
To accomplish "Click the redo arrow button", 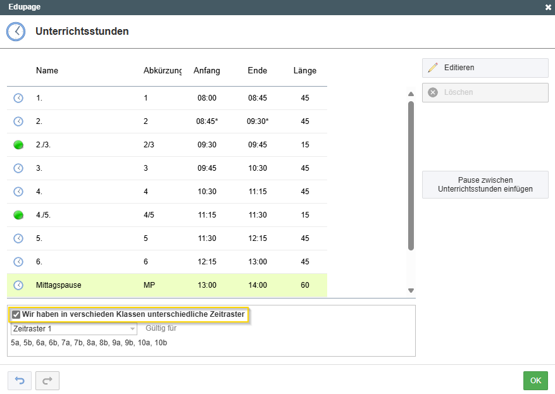I will pos(47,381).
